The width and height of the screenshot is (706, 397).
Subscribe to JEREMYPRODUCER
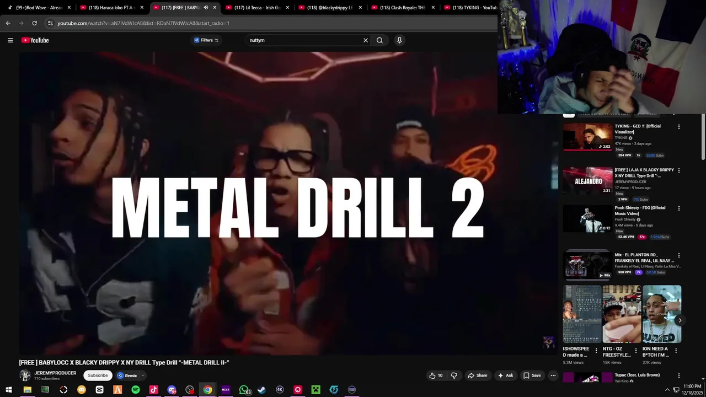tap(98, 375)
